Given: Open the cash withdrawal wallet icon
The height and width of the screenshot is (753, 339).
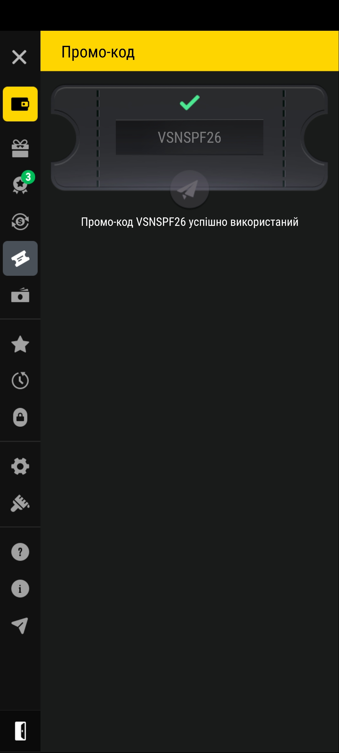Looking at the screenshot, I should [x=20, y=295].
